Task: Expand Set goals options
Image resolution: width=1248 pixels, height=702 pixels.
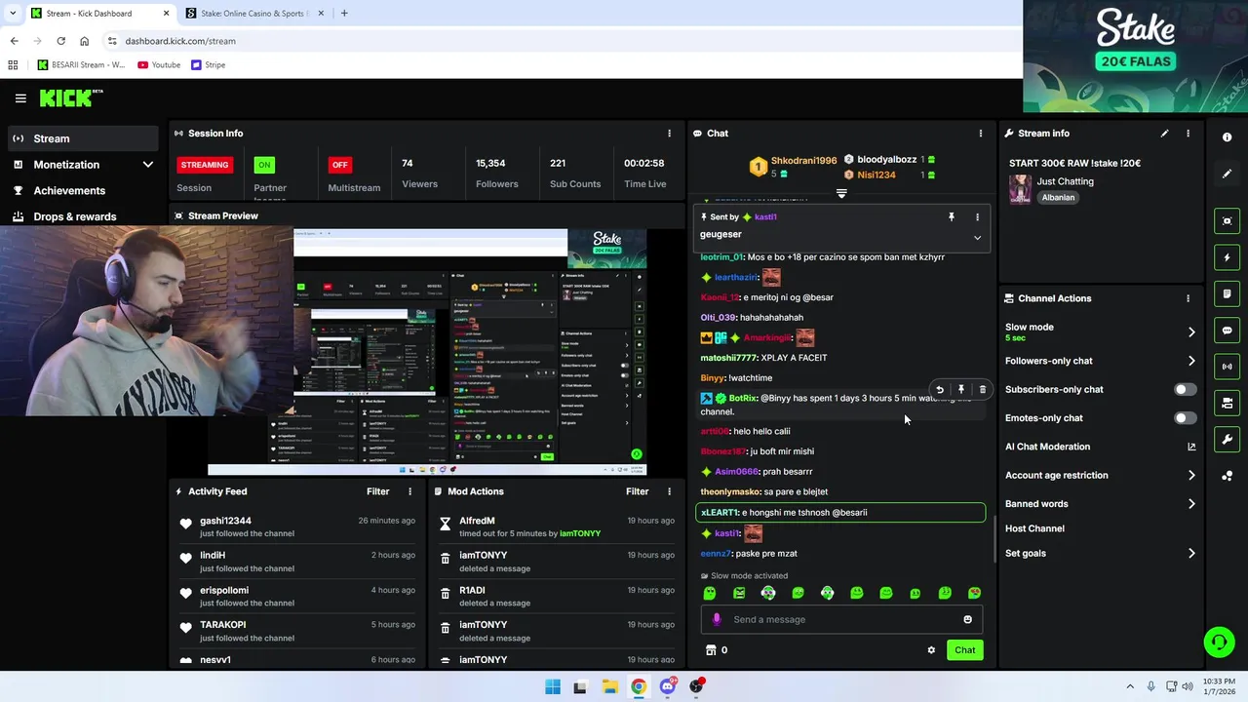Action: coord(1191,554)
